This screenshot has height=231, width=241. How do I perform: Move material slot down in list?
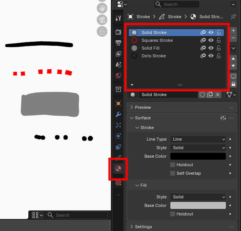click(233, 66)
